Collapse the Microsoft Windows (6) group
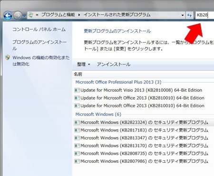This screenshot has width=214, height=176. tap(98, 114)
